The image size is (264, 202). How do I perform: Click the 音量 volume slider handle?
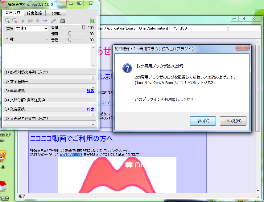pos(84,28)
